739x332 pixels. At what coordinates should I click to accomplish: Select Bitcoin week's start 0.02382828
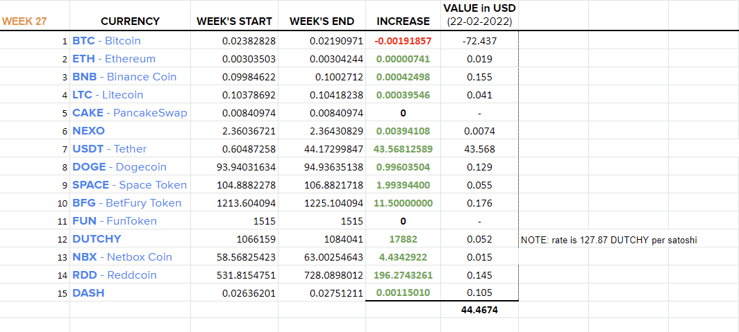234,41
